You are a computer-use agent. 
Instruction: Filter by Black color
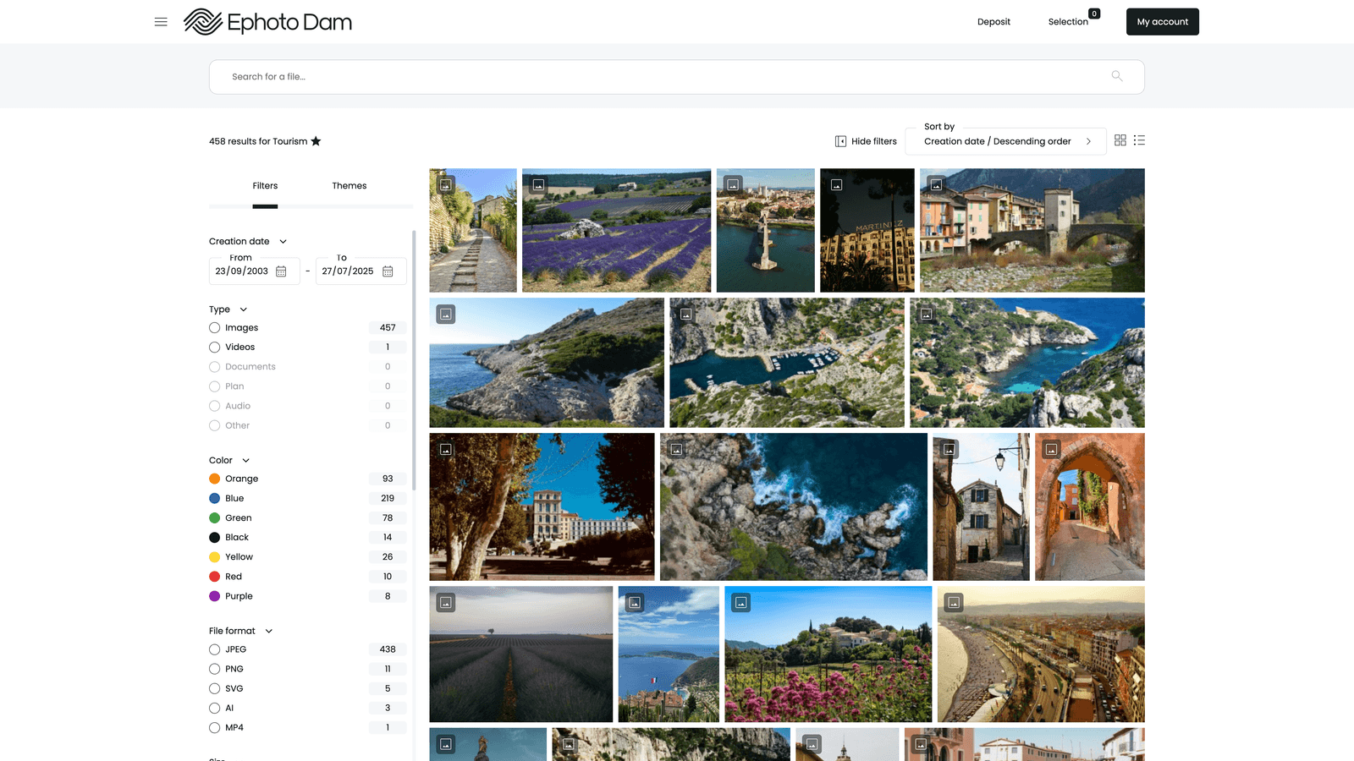pyautogui.click(x=214, y=538)
